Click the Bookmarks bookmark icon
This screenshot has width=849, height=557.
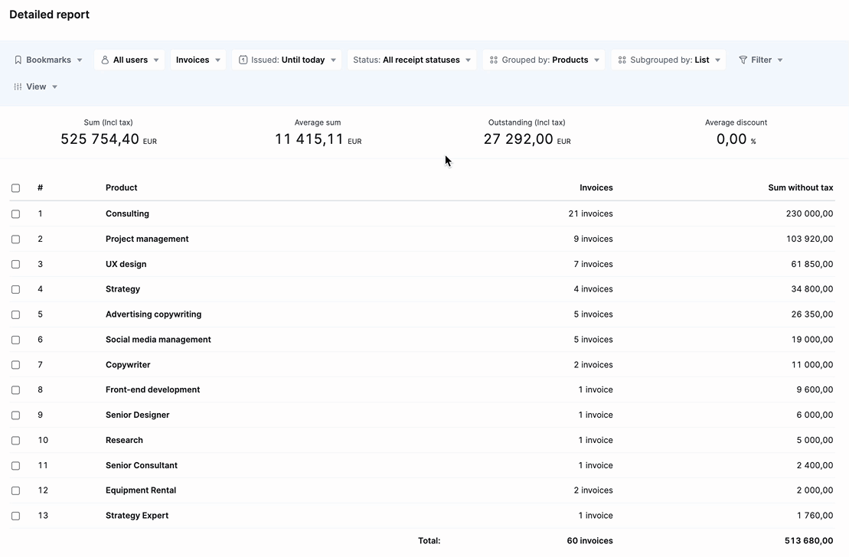pyautogui.click(x=18, y=60)
